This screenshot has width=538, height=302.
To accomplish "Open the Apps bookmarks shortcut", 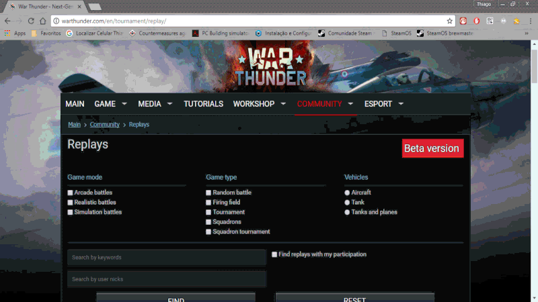I will coord(15,33).
